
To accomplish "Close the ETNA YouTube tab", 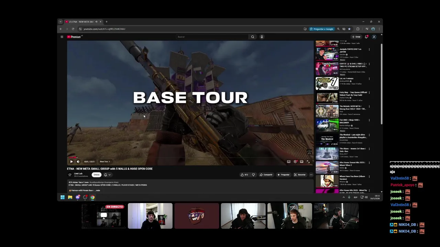I will [x=100, y=22].
